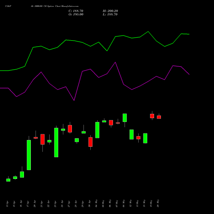Click the first small green candle at far left

[x=8, y=180]
